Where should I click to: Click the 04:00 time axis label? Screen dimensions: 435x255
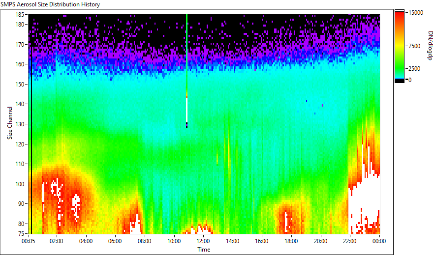(86, 241)
